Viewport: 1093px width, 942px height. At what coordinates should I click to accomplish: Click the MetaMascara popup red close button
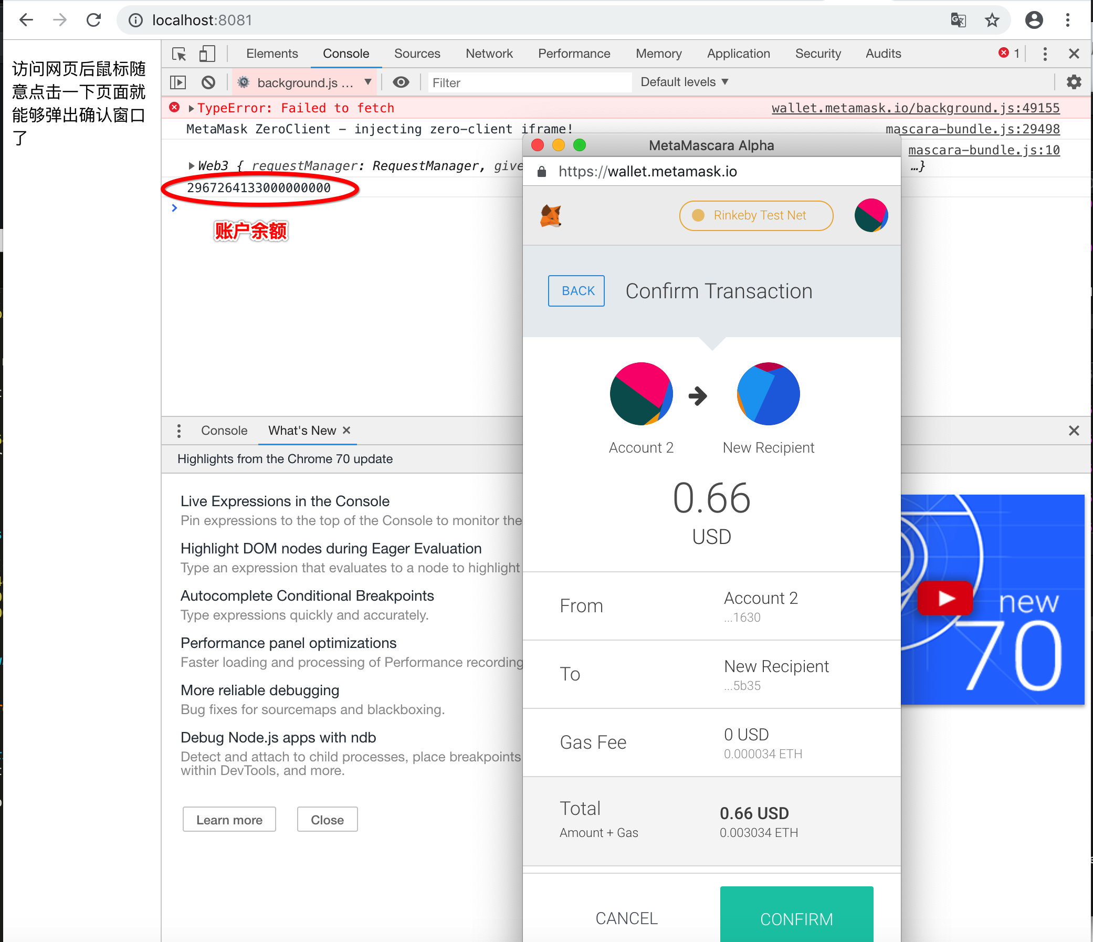pyautogui.click(x=538, y=145)
